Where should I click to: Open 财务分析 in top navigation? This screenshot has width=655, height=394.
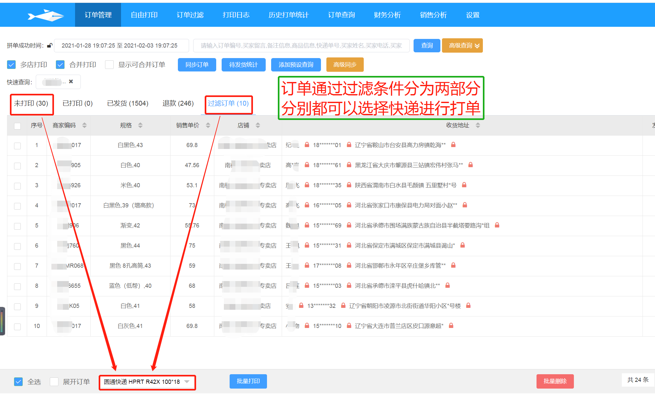click(x=387, y=15)
